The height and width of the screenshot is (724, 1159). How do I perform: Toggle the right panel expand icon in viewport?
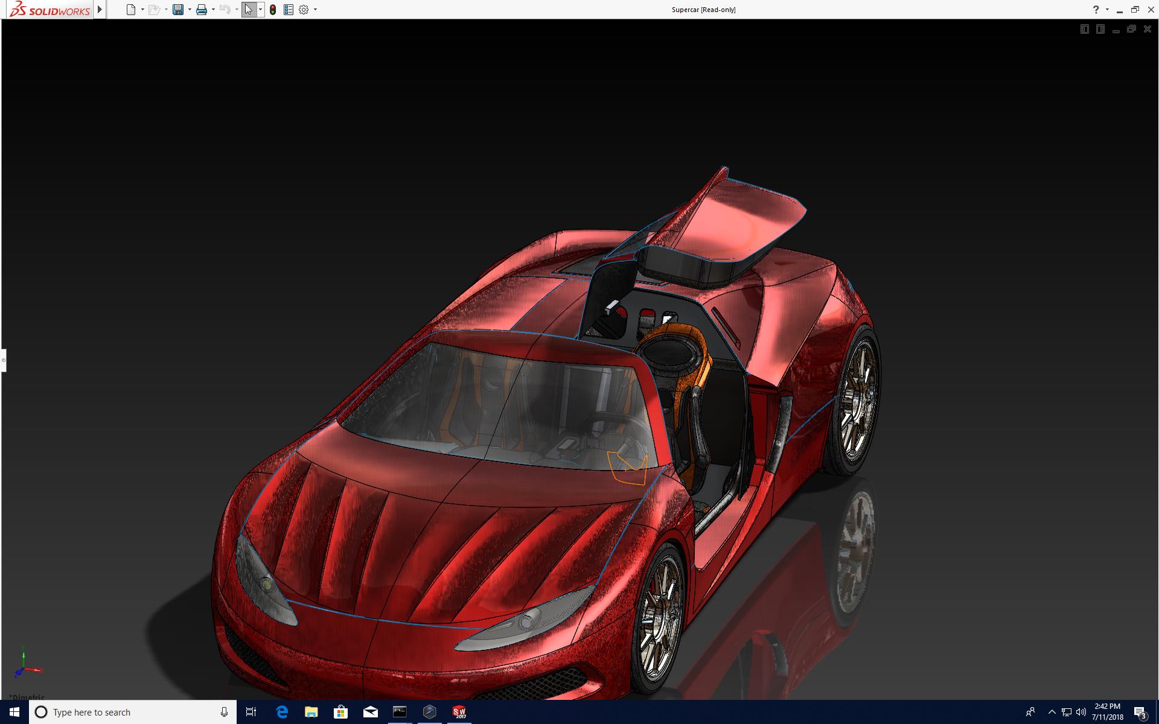(x=1100, y=29)
